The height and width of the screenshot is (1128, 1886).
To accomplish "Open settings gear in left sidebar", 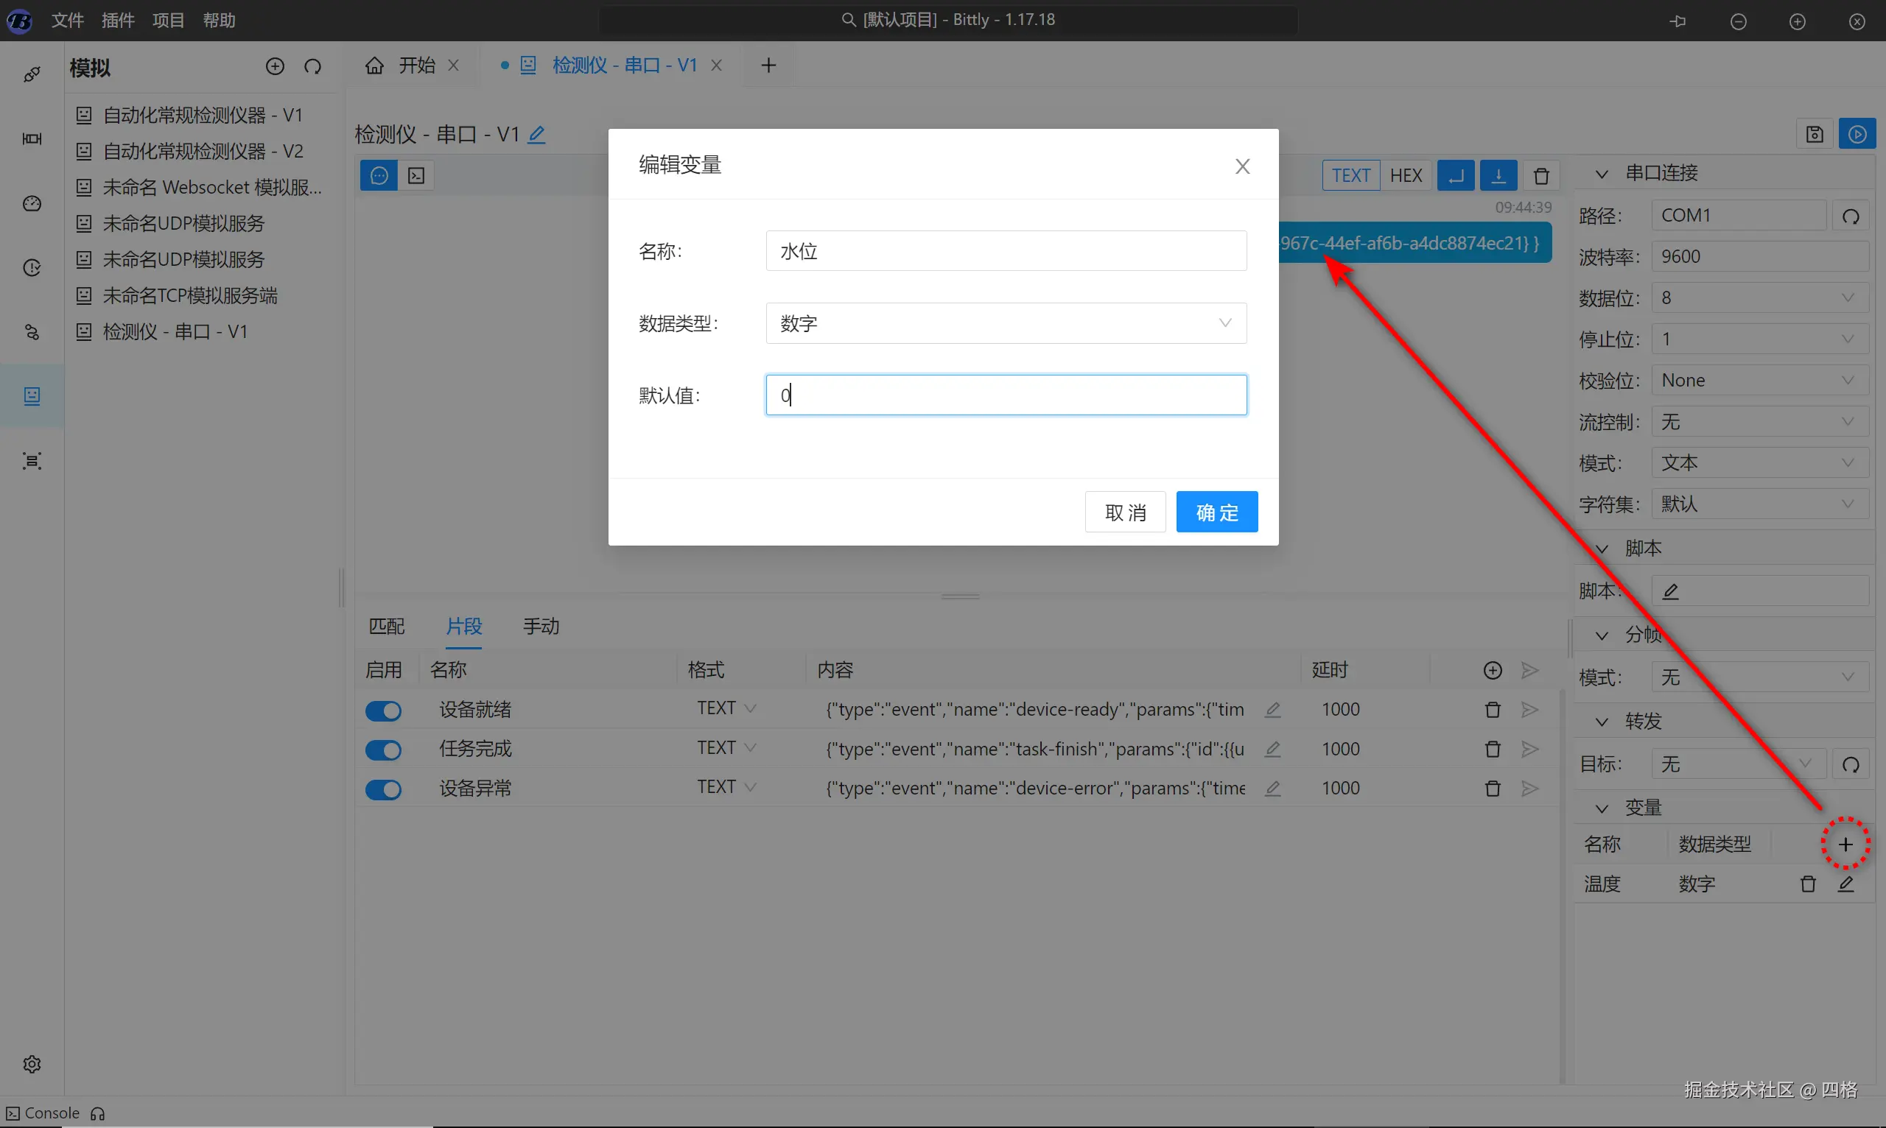I will pyautogui.click(x=32, y=1063).
